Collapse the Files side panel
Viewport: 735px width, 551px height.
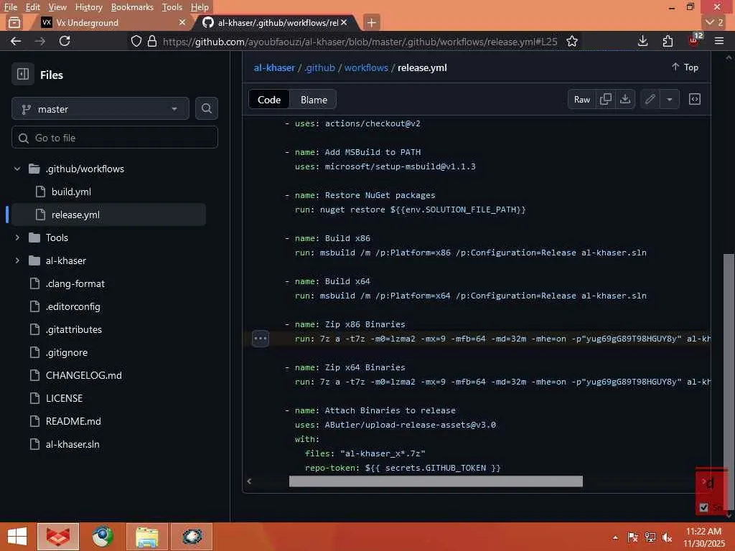pos(22,74)
